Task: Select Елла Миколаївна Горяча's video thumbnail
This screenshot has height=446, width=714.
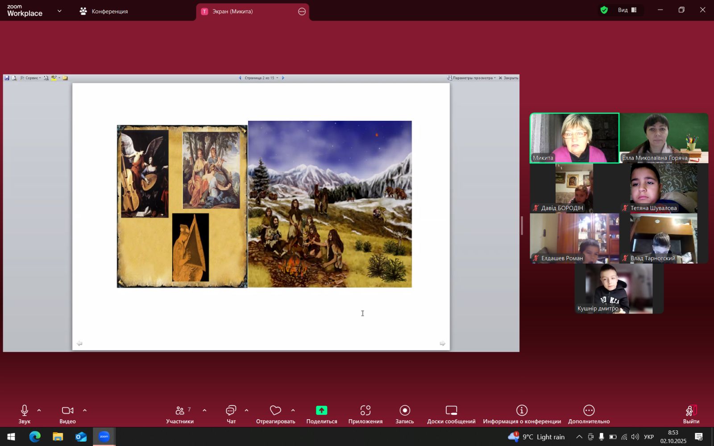Action: (x=664, y=138)
